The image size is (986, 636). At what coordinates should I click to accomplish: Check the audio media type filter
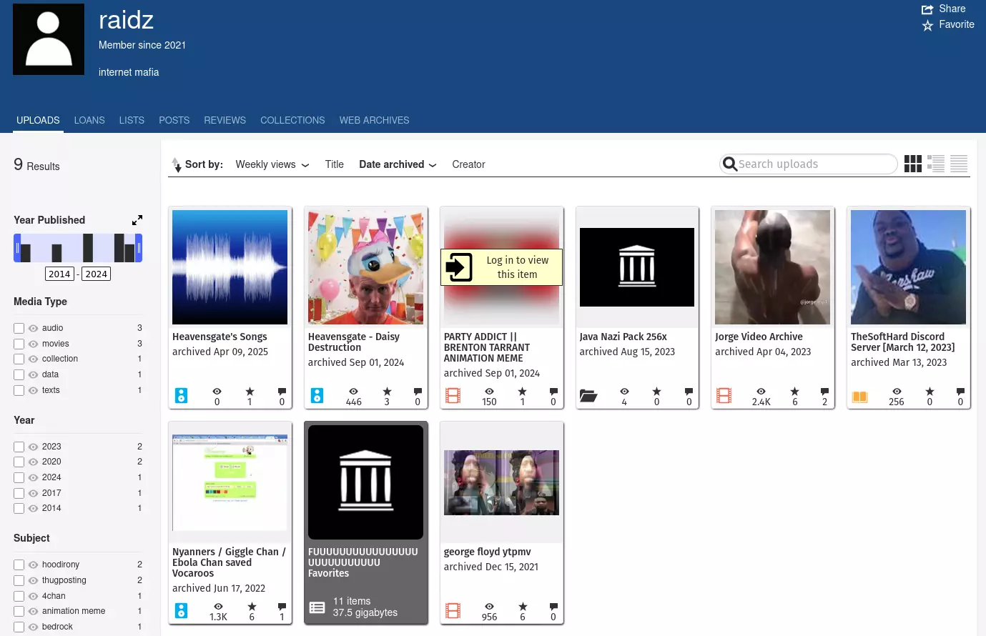(19, 328)
